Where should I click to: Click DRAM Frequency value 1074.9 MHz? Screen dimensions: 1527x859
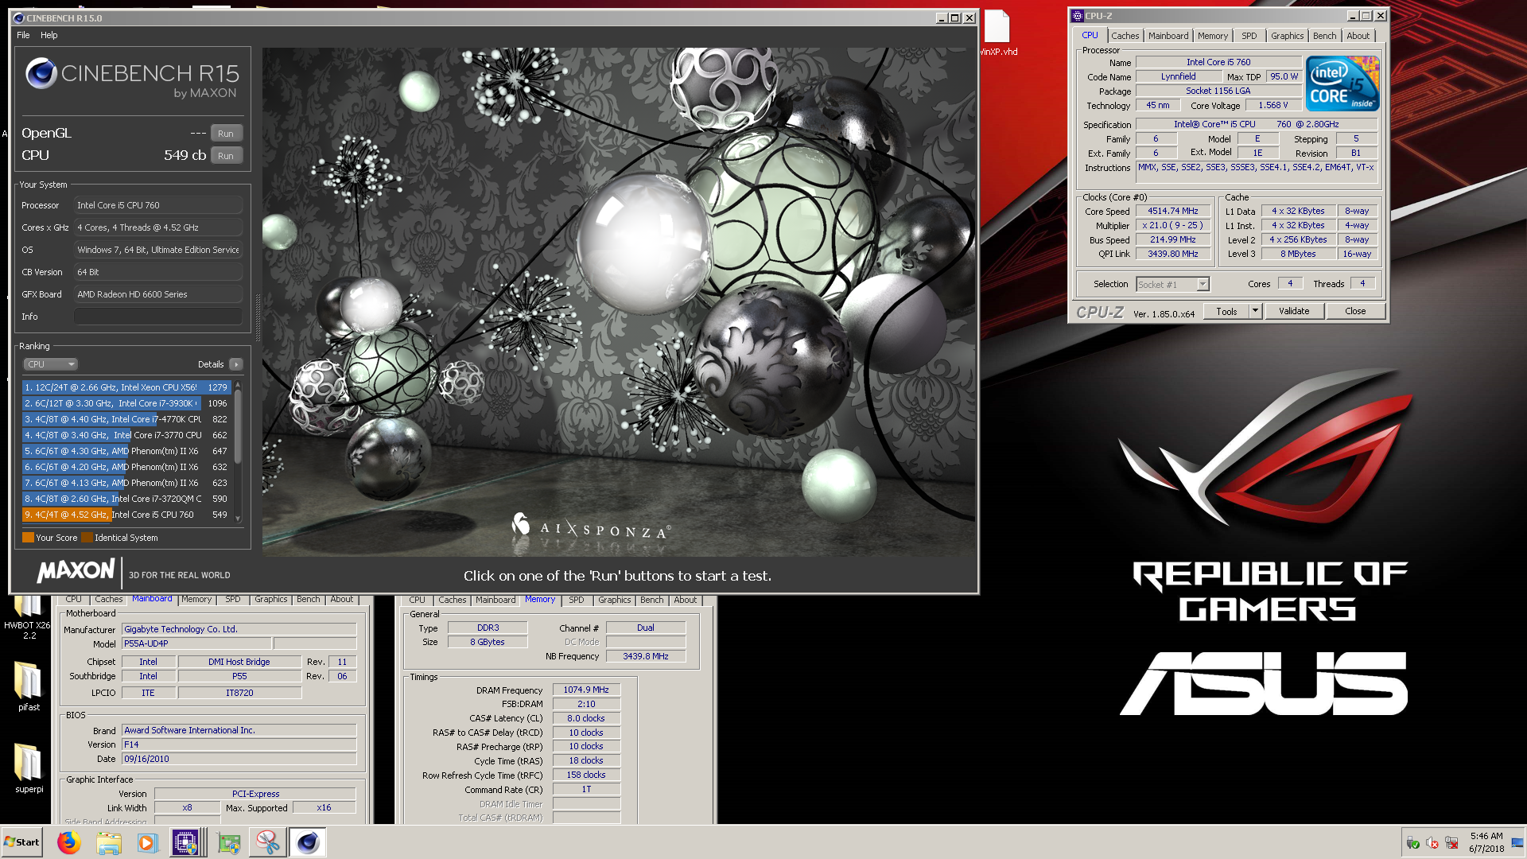(586, 690)
